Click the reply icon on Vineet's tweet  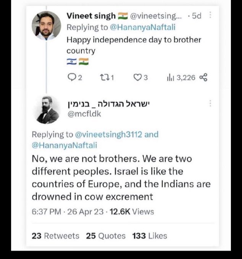[72, 77]
